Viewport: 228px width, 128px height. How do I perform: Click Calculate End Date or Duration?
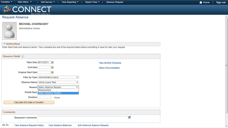click(x=29, y=102)
